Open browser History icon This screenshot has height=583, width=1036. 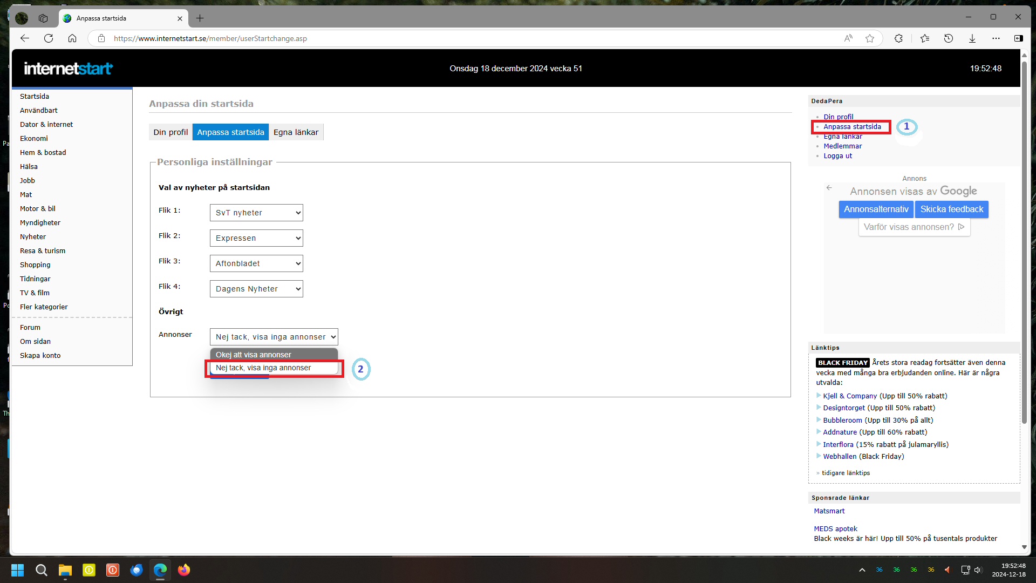coord(949,38)
